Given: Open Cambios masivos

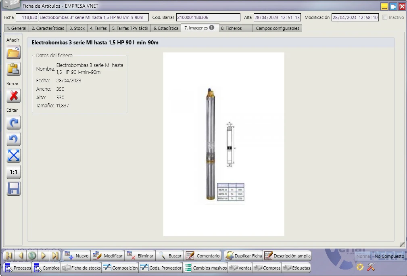Looking at the screenshot, I should click(x=206, y=268).
